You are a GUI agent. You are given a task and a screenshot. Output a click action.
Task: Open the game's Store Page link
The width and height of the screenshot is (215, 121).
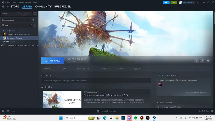[x=49, y=69]
